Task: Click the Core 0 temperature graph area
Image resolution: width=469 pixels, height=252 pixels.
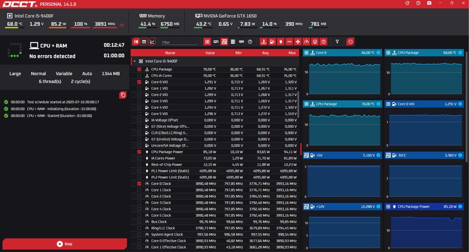Action: [x=345, y=78]
